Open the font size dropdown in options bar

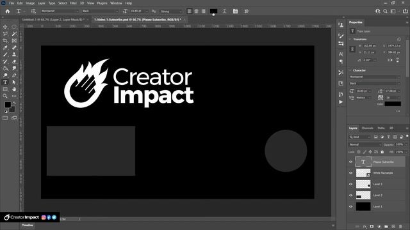pos(139,11)
